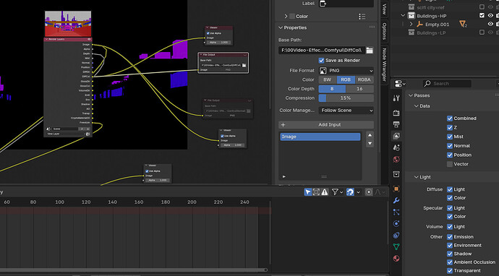Toggle visibility eye of Empty.001 object
Screen dimensions: 499x276
point(490,24)
